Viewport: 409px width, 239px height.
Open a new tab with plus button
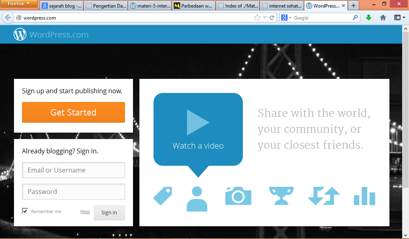point(353,6)
